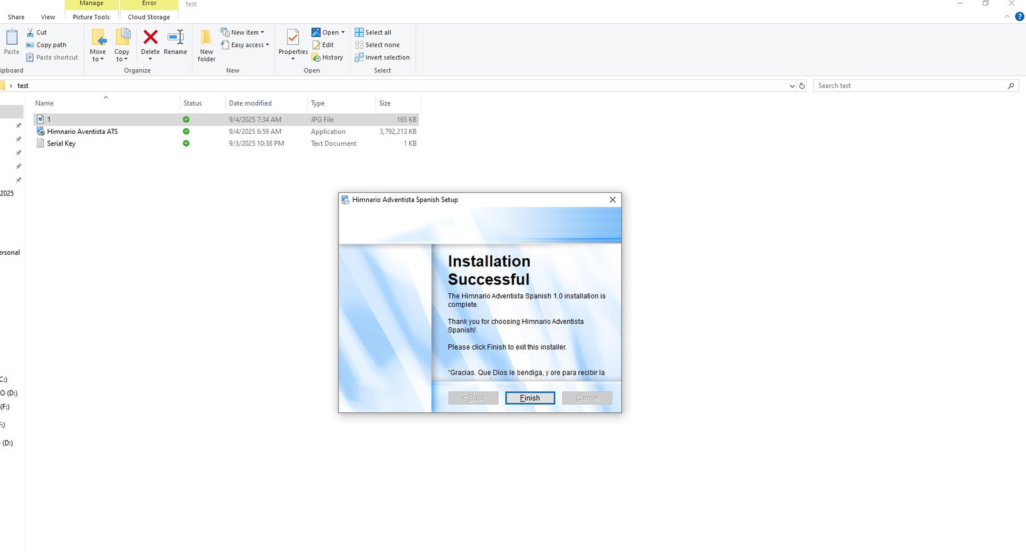
Task: Create a New folder via ribbon icon
Action: pyautogui.click(x=206, y=38)
